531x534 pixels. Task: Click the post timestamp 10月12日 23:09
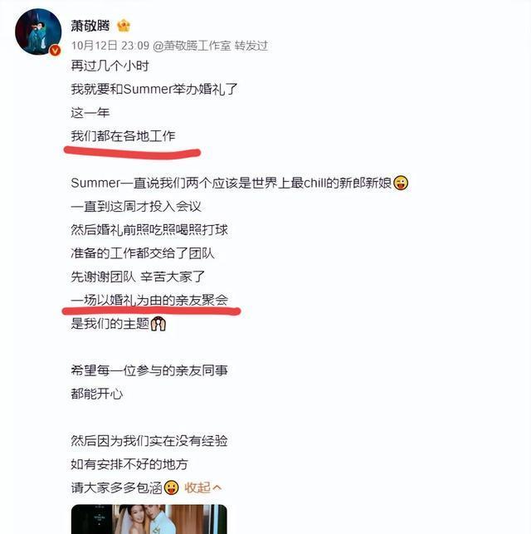click(110, 46)
